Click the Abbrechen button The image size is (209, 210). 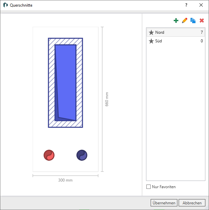tap(192, 203)
